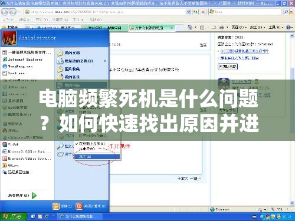Click the second blue sidebar related link

pyautogui.click(x=240, y=58)
